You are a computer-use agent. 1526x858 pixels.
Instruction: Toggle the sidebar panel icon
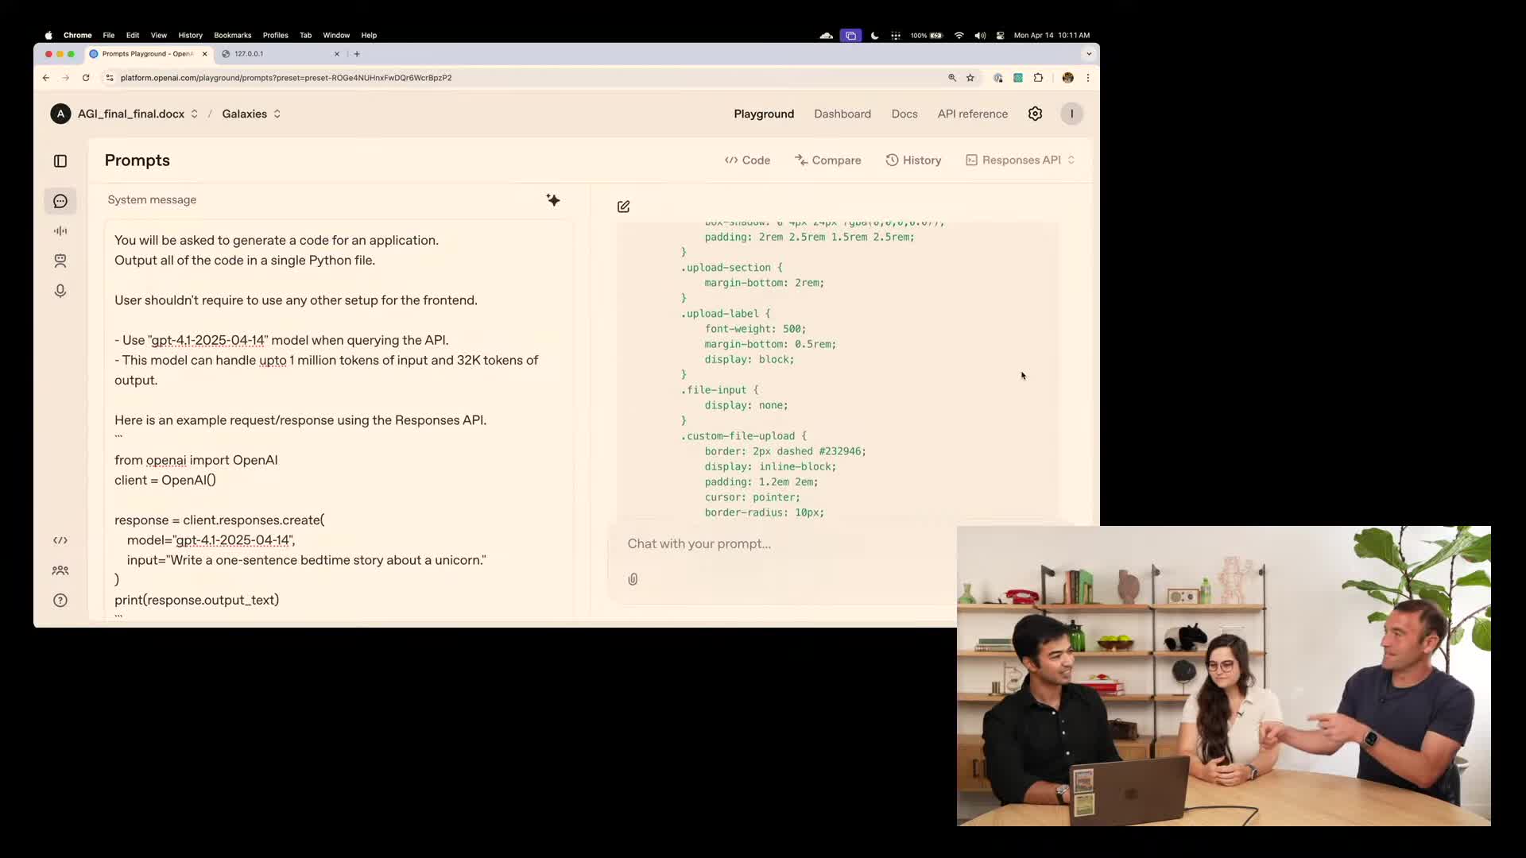point(60,161)
